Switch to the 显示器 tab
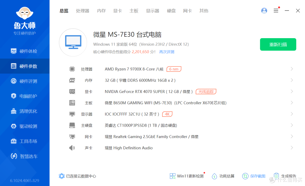This screenshot has height=186, width=305. point(152,11)
